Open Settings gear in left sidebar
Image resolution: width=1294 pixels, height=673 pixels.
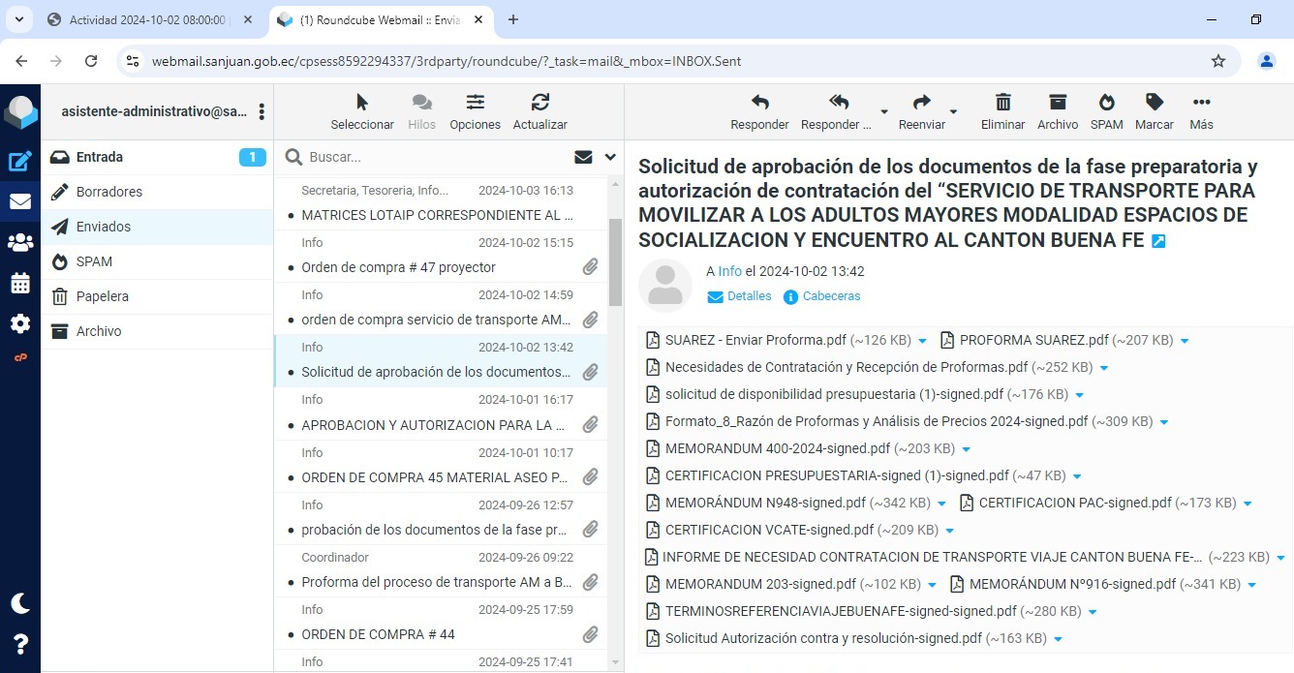click(x=20, y=324)
